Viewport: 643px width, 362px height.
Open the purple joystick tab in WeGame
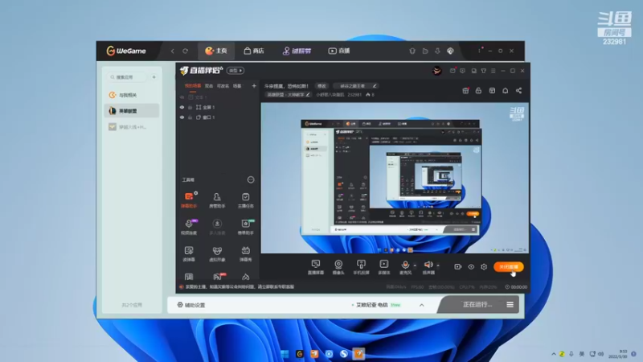tap(297, 51)
